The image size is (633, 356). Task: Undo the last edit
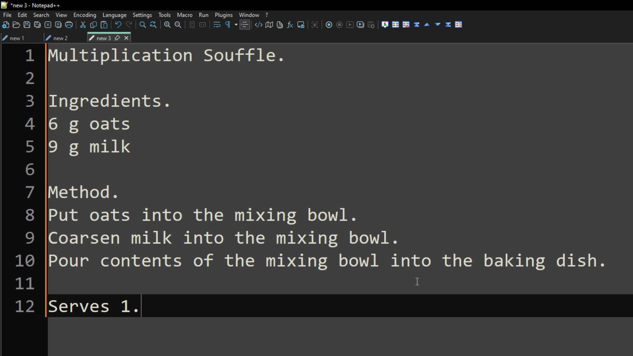point(118,25)
